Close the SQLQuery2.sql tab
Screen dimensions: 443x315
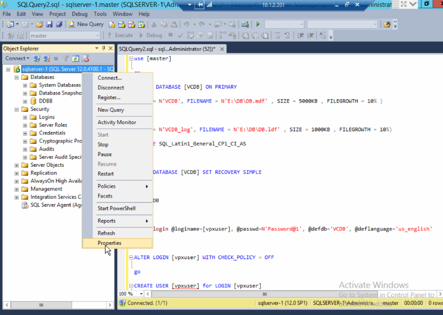222,49
